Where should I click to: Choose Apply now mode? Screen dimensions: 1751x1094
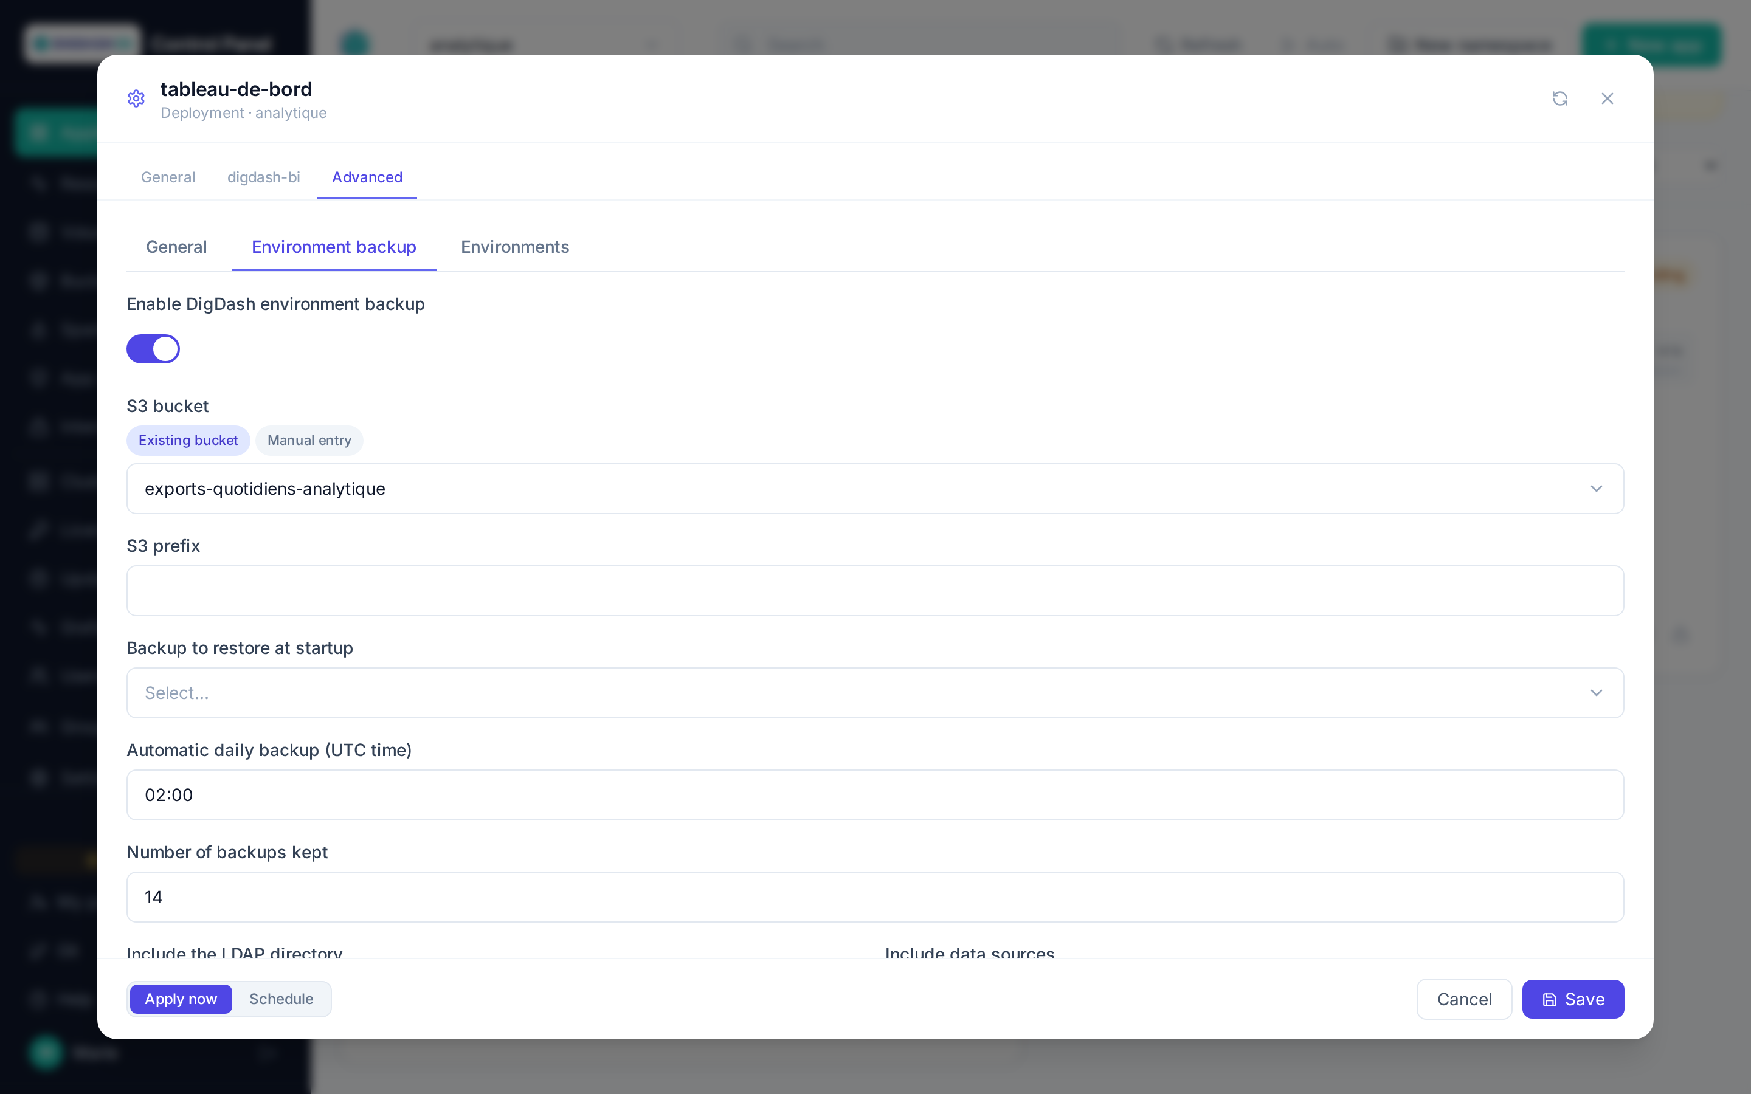click(x=181, y=999)
